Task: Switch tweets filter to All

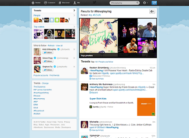Action: 96,62
